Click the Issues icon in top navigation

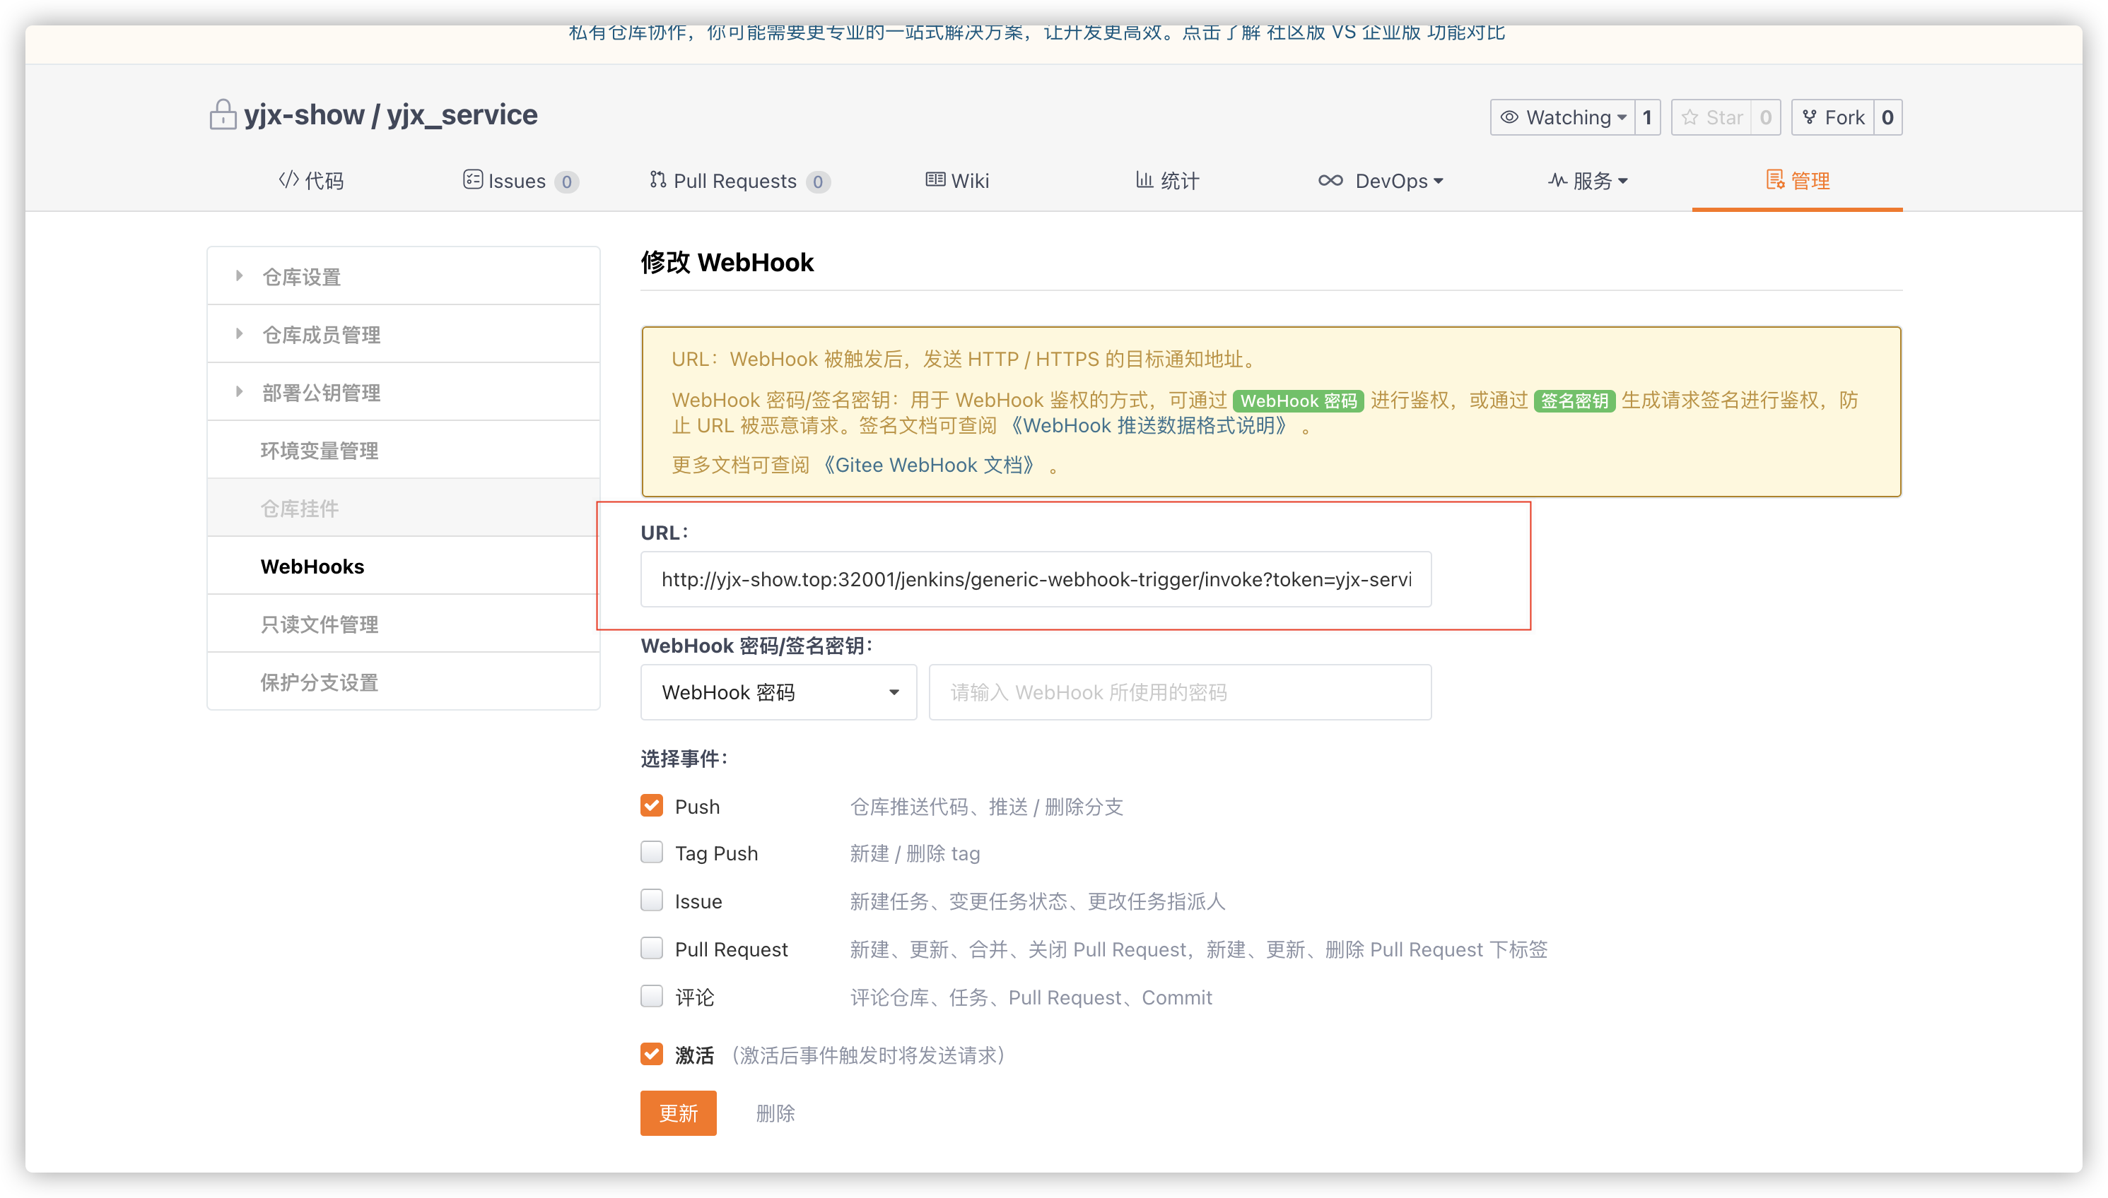point(473,180)
